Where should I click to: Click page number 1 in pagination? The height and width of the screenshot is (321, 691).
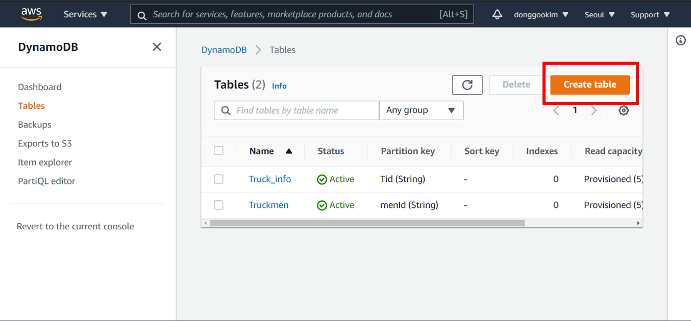(575, 110)
